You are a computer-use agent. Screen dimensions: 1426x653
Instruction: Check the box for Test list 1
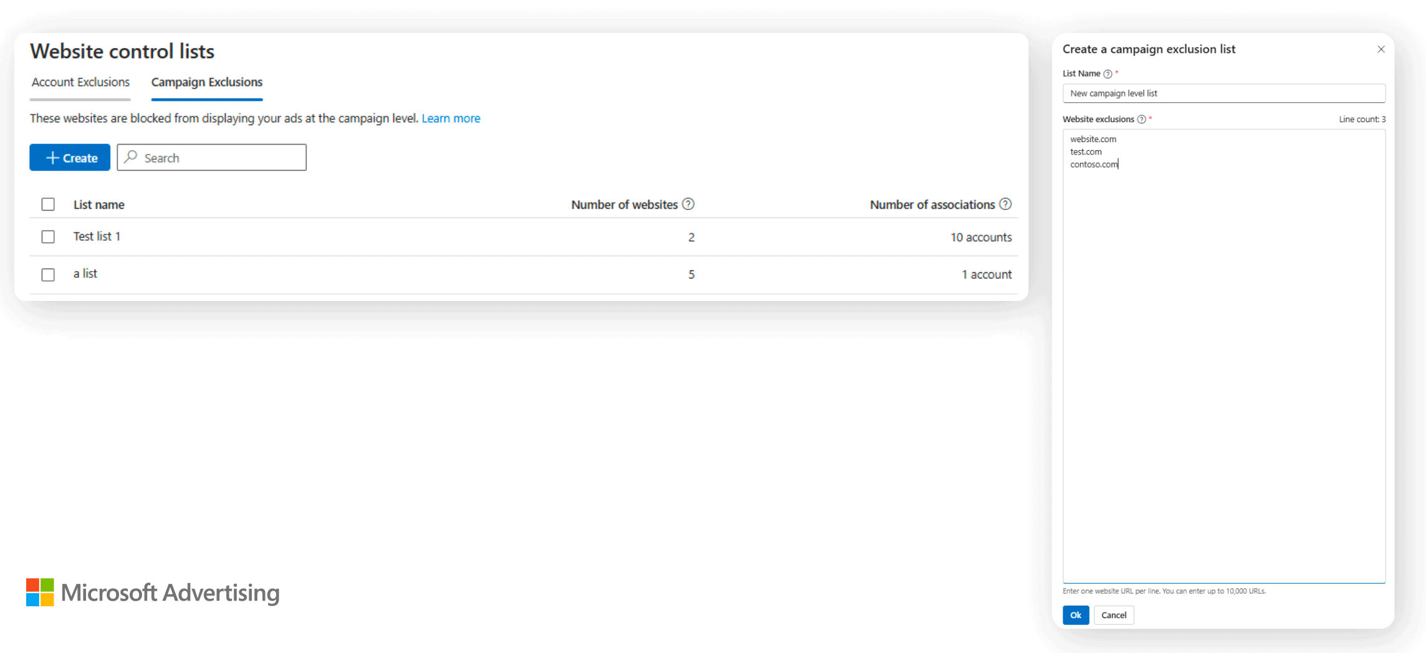click(48, 237)
